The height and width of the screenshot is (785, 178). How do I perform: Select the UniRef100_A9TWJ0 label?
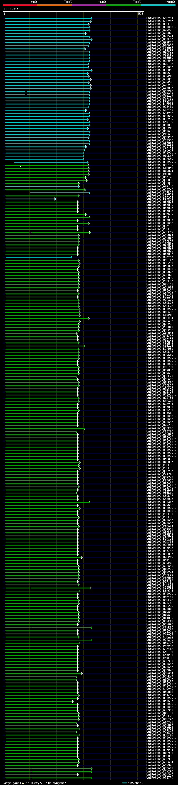click(x=159, y=88)
